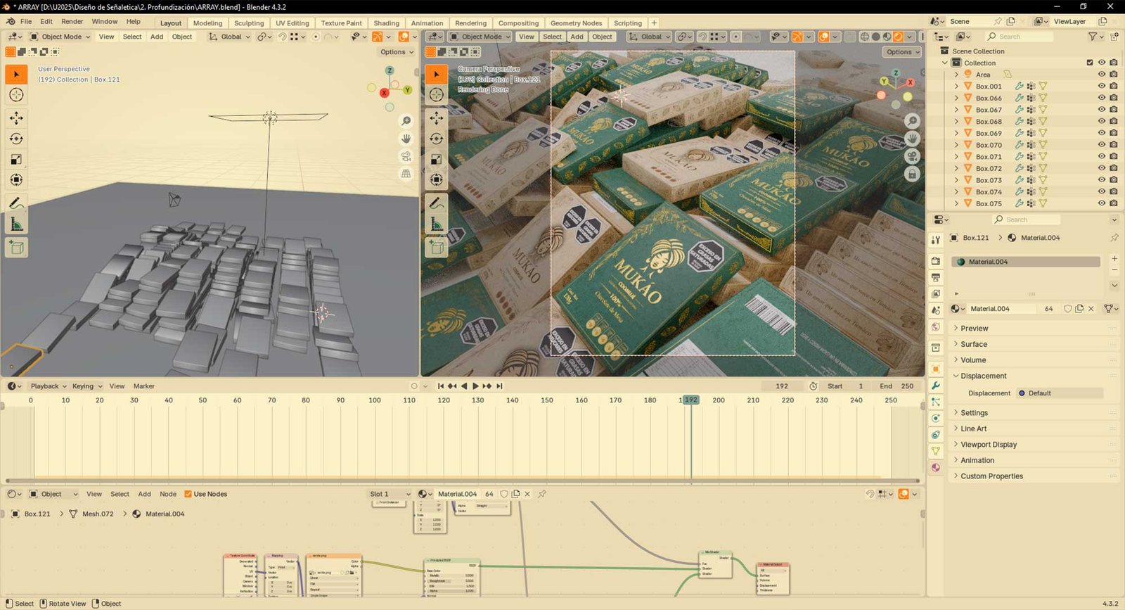
Task: Uncheck the Collection exclude checkbox in outliner
Action: point(1090,63)
